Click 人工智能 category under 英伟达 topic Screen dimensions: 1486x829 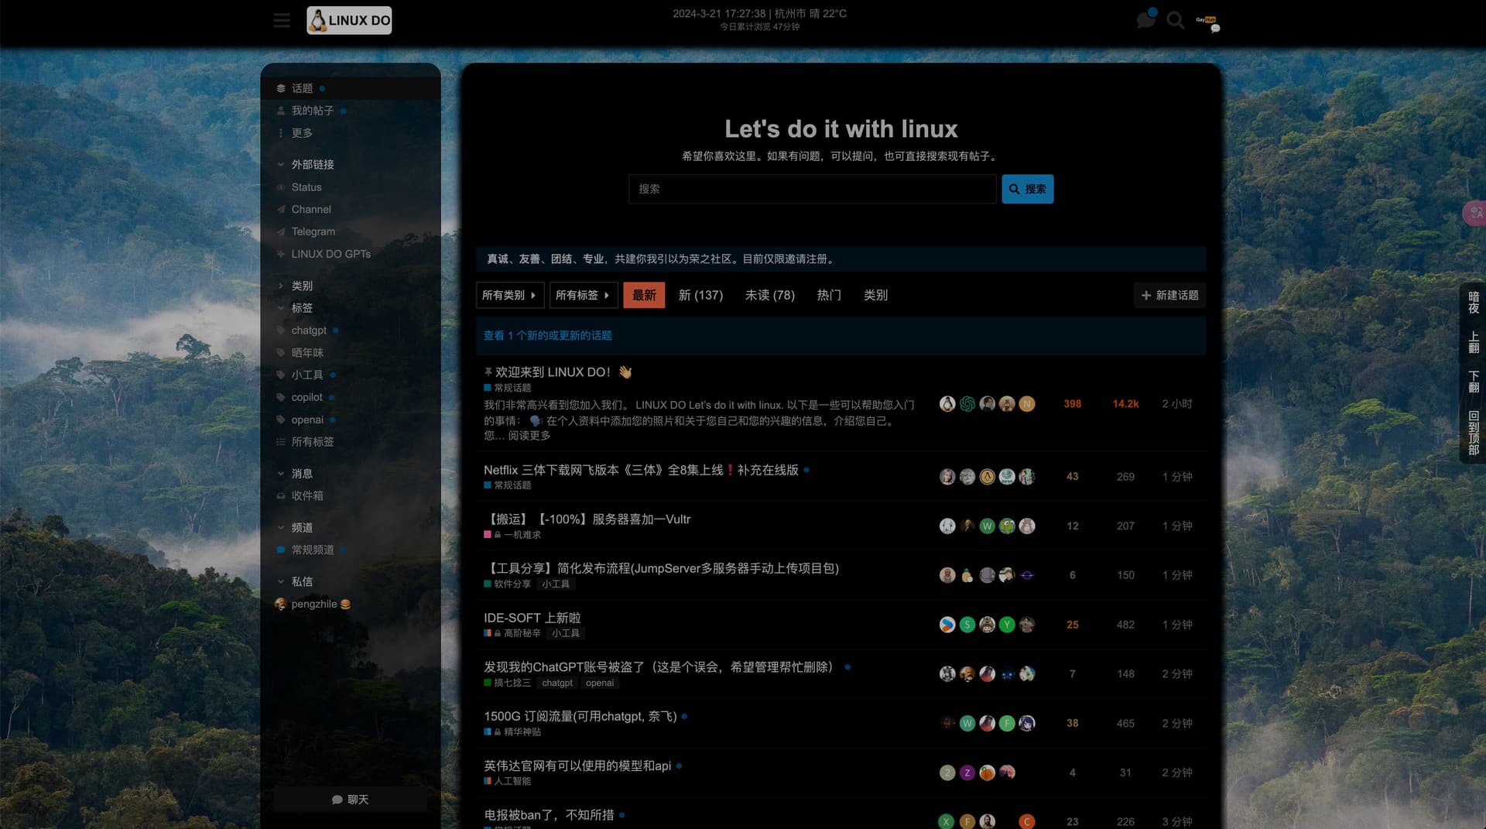pyautogui.click(x=512, y=782)
